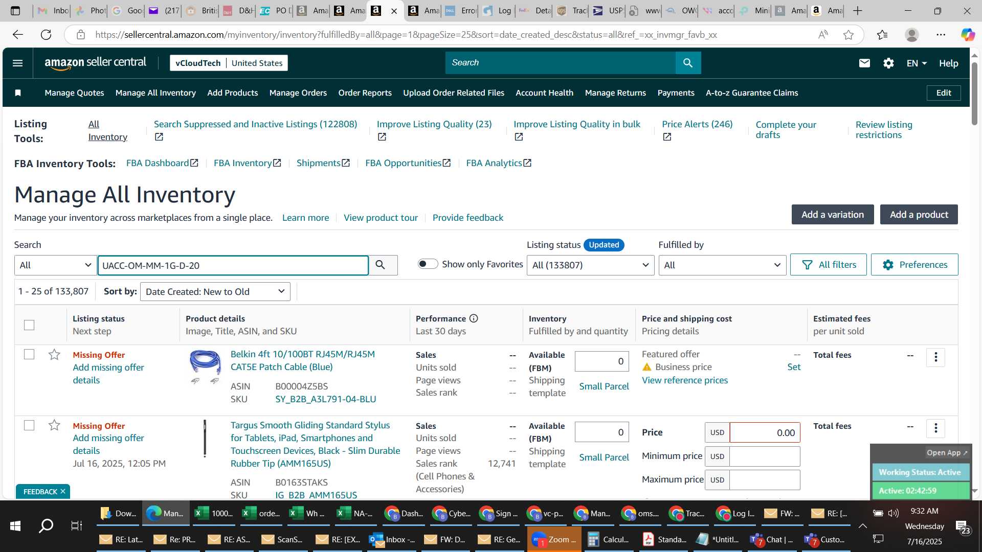Check the Belkin patch cable row checkbox
This screenshot has height=552, width=982.
coord(29,354)
